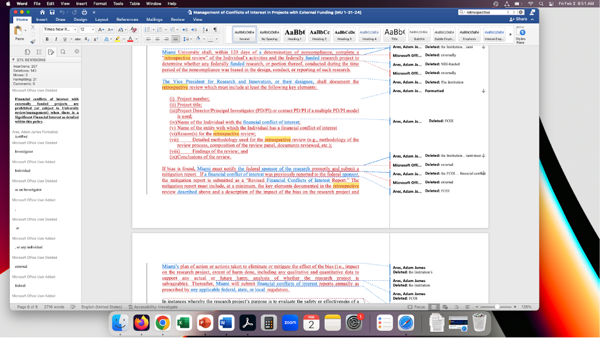This screenshot has height=338, width=601.
Task: Apply the Heading 2 style
Action: (x=319, y=34)
